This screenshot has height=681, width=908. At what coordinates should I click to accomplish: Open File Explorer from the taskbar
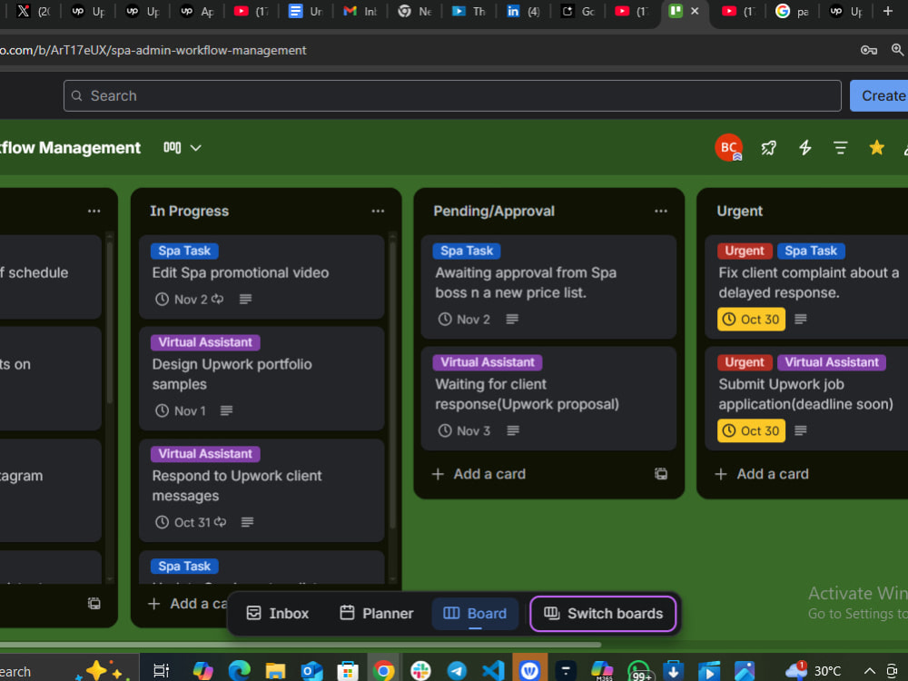pyautogui.click(x=275, y=671)
